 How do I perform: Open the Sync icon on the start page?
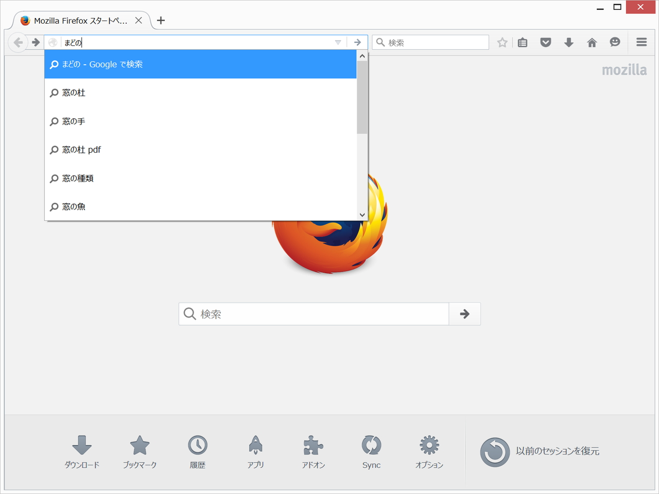pos(371,444)
